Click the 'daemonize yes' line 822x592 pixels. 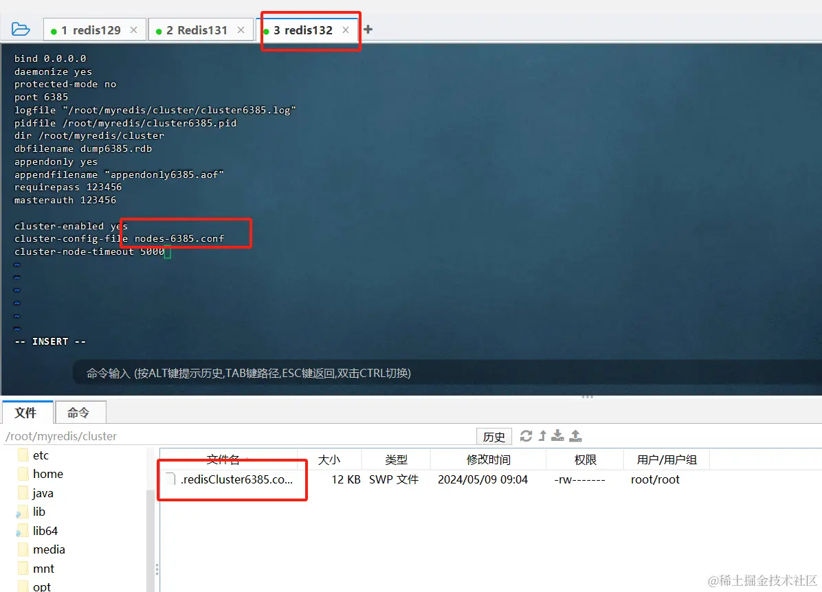click(53, 71)
